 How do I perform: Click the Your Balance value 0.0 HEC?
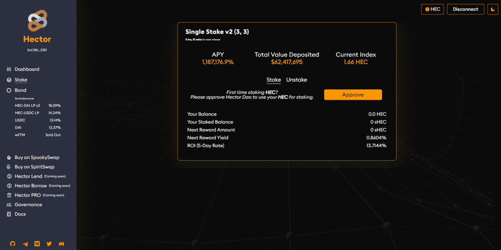point(377,114)
